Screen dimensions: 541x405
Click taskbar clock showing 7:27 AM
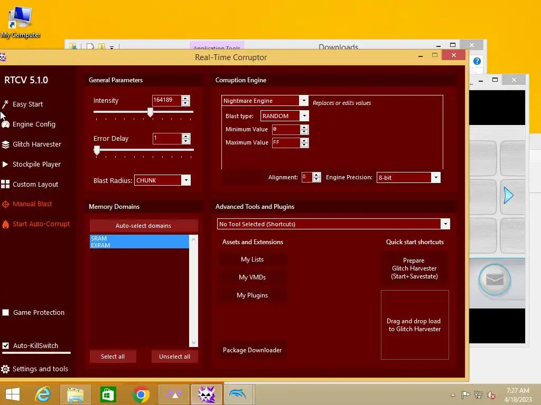click(518, 395)
